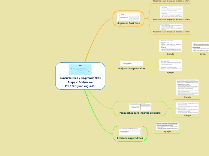
Task: Select the 'Ejemplo' subtopic attached to Lecciones aprendidas
Action: pyautogui.click(x=167, y=132)
